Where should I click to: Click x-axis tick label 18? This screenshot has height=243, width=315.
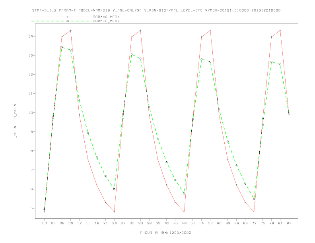(x=97, y=223)
